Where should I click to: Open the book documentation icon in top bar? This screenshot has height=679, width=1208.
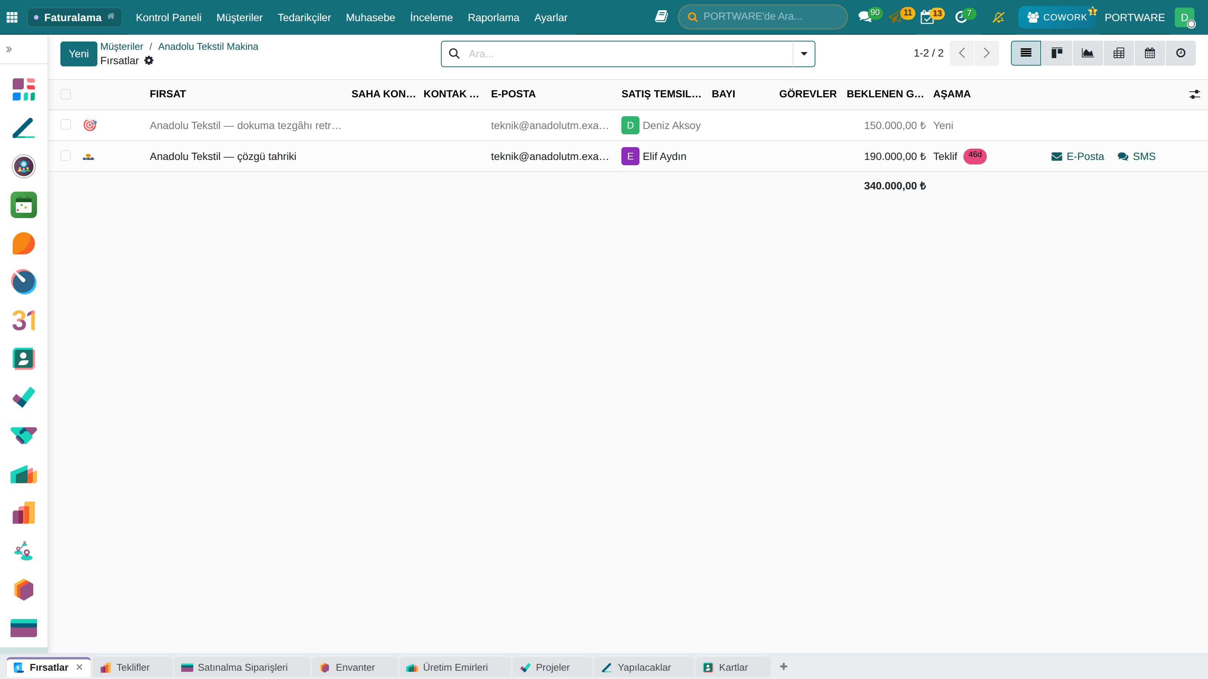point(661,17)
